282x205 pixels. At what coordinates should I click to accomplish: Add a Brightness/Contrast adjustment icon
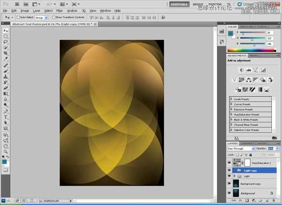(x=241, y=70)
